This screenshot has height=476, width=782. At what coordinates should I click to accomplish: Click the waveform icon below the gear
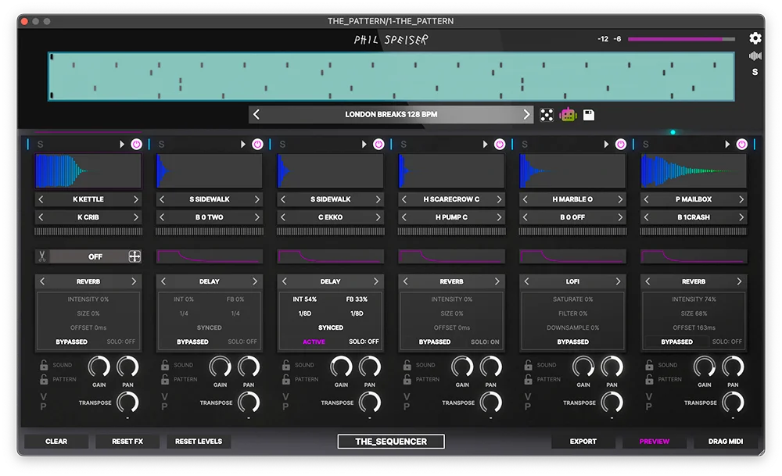755,55
